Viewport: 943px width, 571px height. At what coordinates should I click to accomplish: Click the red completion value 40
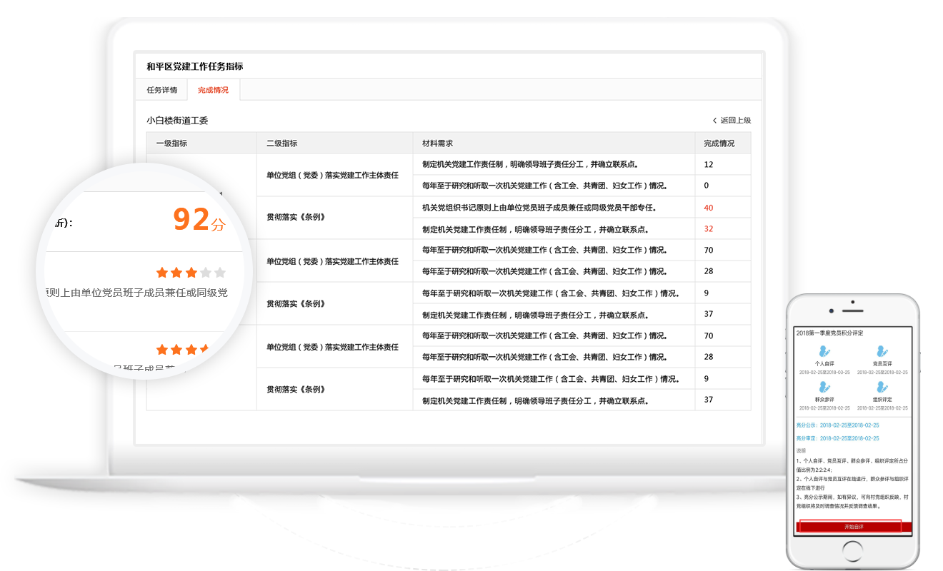point(708,208)
